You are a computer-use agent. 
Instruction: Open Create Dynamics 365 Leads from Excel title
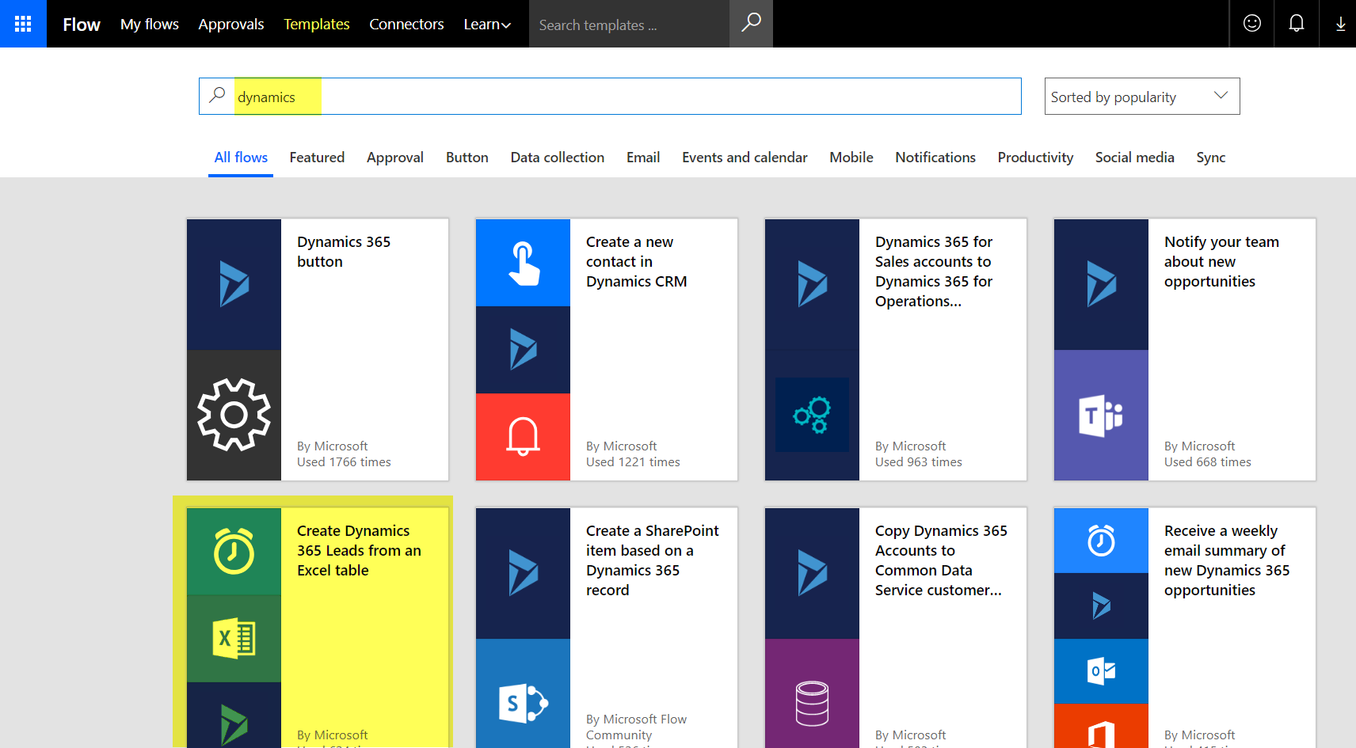click(x=359, y=550)
